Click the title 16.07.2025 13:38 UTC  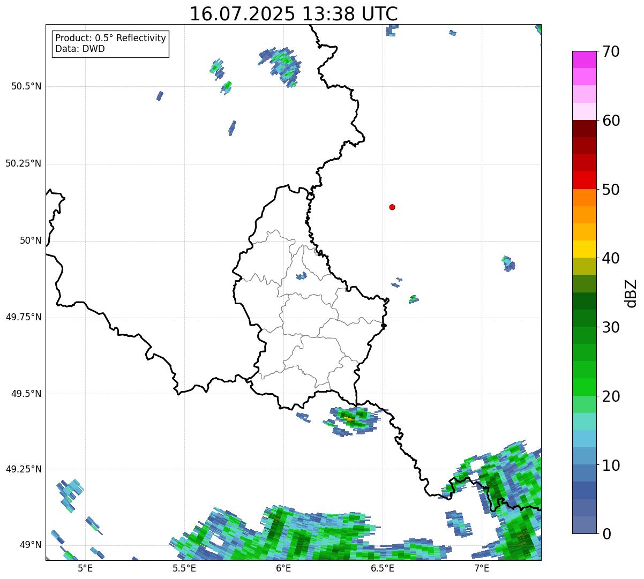[x=294, y=14]
